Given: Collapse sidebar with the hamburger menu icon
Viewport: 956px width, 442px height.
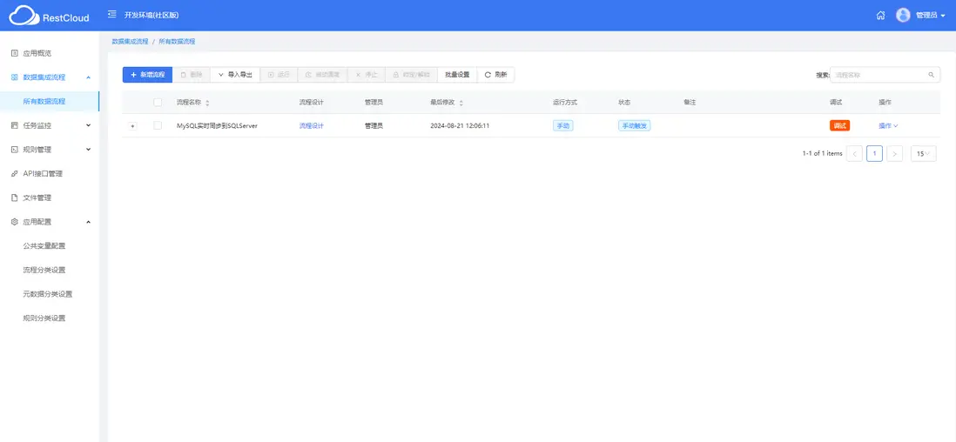Looking at the screenshot, I should [x=112, y=15].
